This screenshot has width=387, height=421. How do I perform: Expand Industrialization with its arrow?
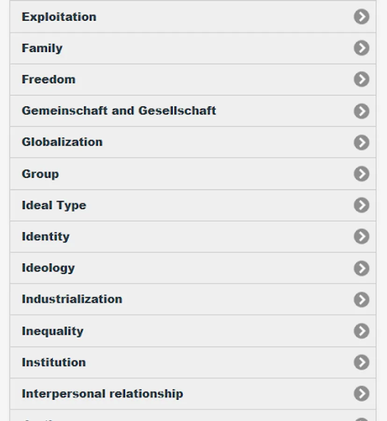click(x=361, y=299)
